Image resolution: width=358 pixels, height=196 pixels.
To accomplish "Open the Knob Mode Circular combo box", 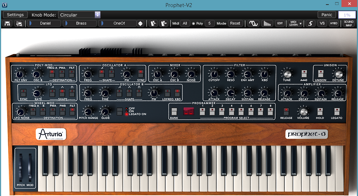I will [x=79, y=15].
